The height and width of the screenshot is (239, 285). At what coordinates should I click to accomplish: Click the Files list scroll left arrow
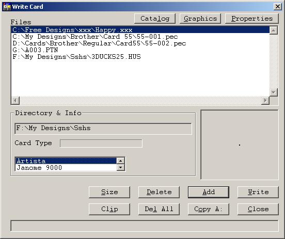point(15,100)
